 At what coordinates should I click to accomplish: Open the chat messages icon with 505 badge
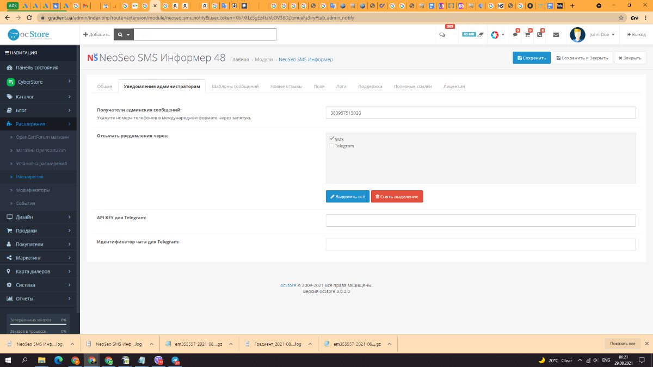tap(442, 35)
